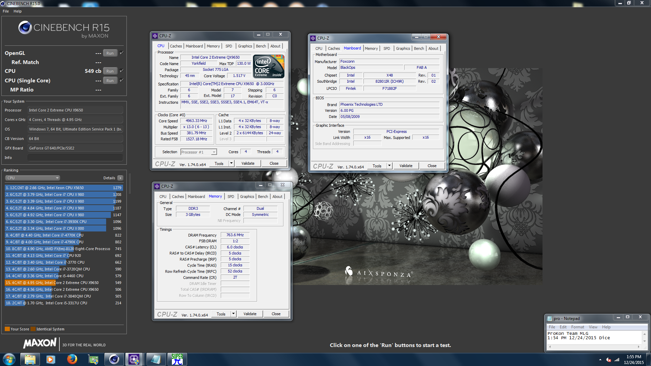Toggle the CPU Single Core test checkmark
The width and height of the screenshot is (651, 366).
click(x=121, y=80)
